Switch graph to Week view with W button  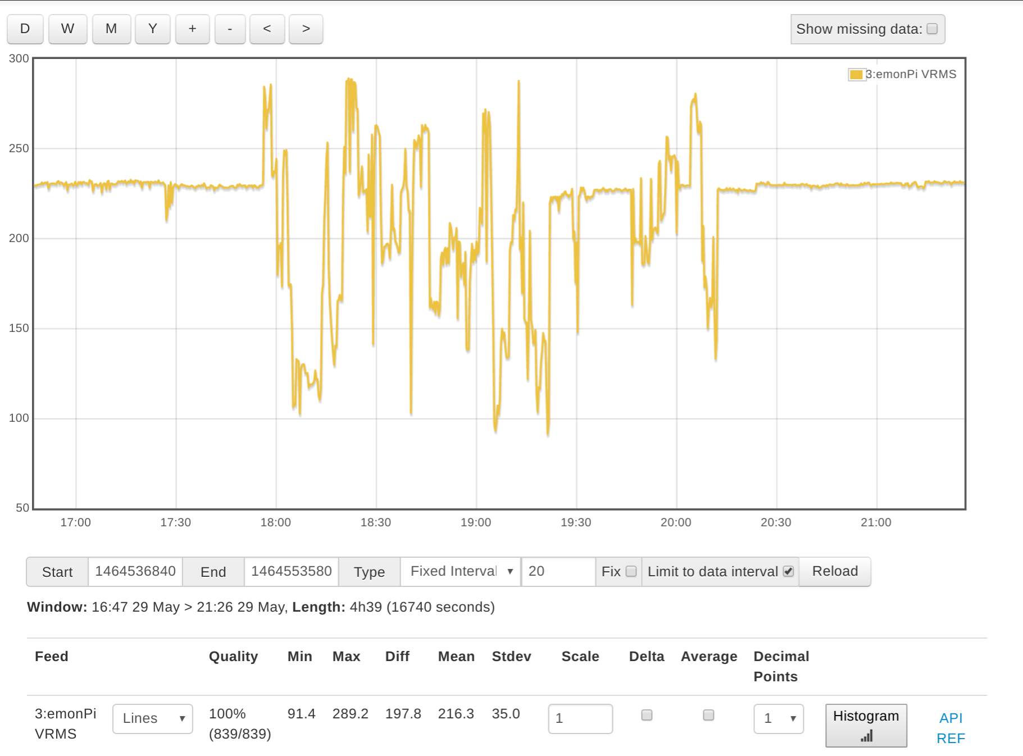point(67,29)
